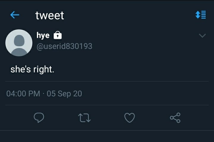Toggle the retweet arrows icon

[x=84, y=118]
